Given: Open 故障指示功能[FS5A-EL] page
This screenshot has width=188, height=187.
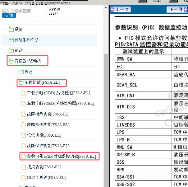Looking at the screenshot, I should pos(48,114).
